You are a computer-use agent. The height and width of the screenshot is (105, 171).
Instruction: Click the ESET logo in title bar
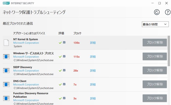pyautogui.click(x=6, y=3)
